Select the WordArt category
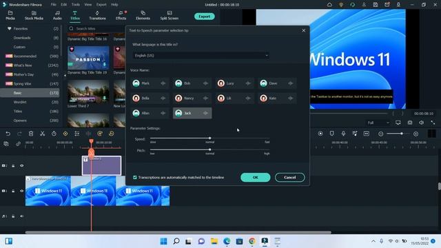 click(x=32, y=102)
